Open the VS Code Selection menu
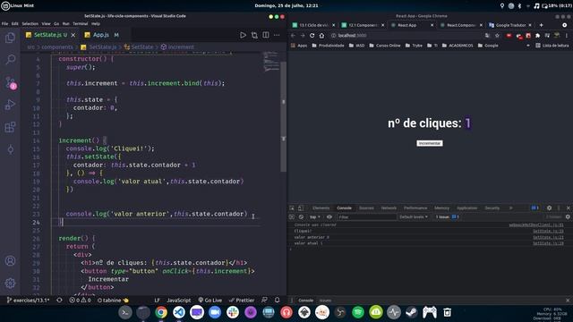This screenshot has width=573, height=322. click(x=30, y=24)
